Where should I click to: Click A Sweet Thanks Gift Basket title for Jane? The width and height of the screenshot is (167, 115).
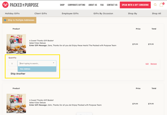(41, 40)
